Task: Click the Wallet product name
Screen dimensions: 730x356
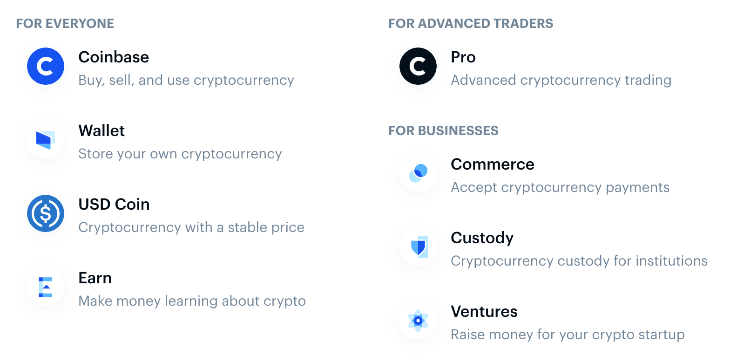Action: [101, 130]
